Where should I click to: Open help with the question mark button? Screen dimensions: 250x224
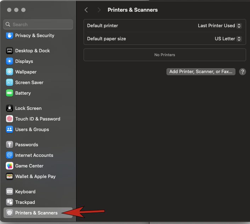[242, 72]
